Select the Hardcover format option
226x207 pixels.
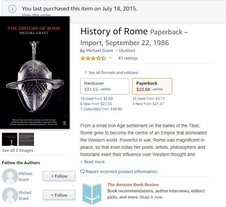click(105, 86)
